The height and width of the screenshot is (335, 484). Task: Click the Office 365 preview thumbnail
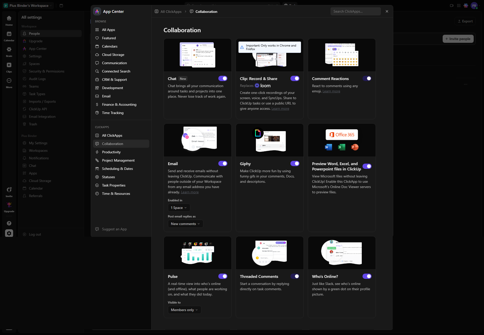pos(342,140)
